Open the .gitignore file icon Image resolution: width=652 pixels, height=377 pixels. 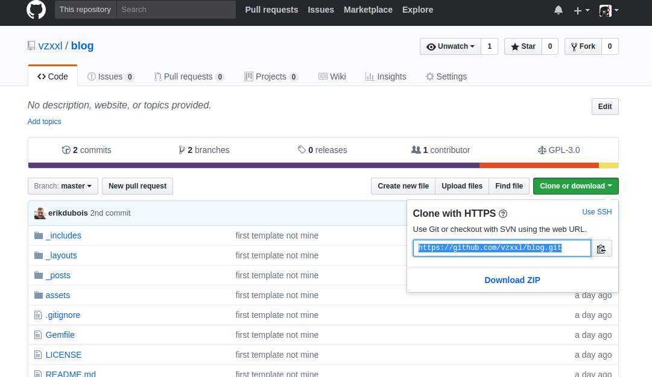38,315
